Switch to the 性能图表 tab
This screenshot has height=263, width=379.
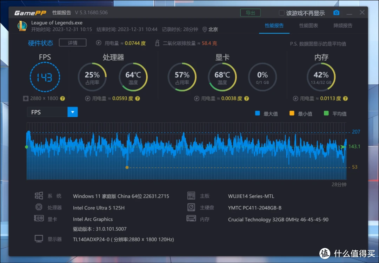(x=308, y=26)
